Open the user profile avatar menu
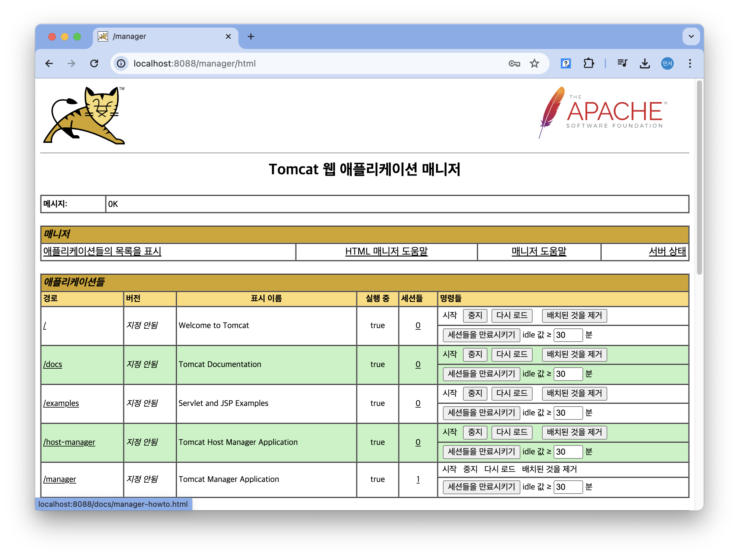 pos(667,63)
